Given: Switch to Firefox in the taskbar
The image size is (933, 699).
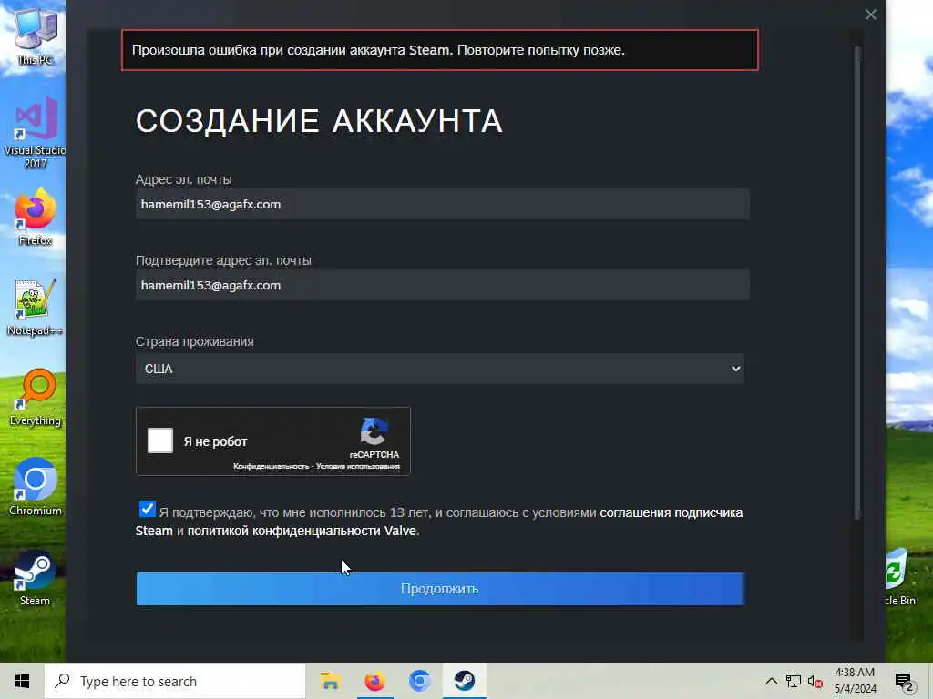Looking at the screenshot, I should 374,681.
